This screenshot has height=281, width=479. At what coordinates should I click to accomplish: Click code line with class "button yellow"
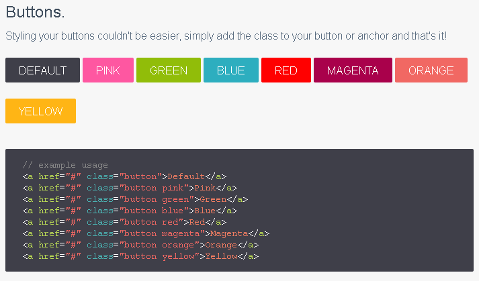coord(140,256)
